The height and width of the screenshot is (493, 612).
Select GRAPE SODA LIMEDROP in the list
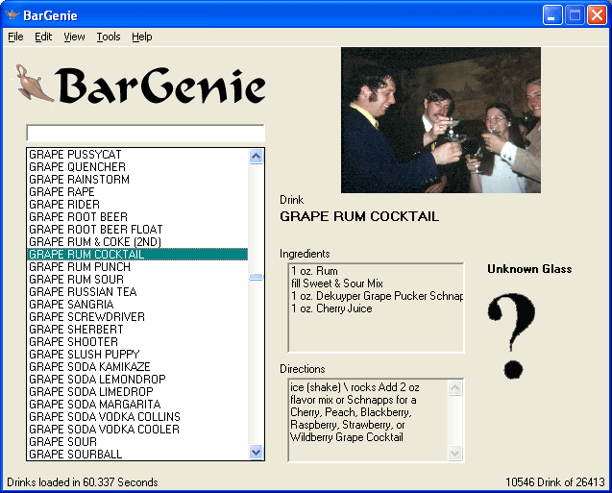tap(137, 392)
